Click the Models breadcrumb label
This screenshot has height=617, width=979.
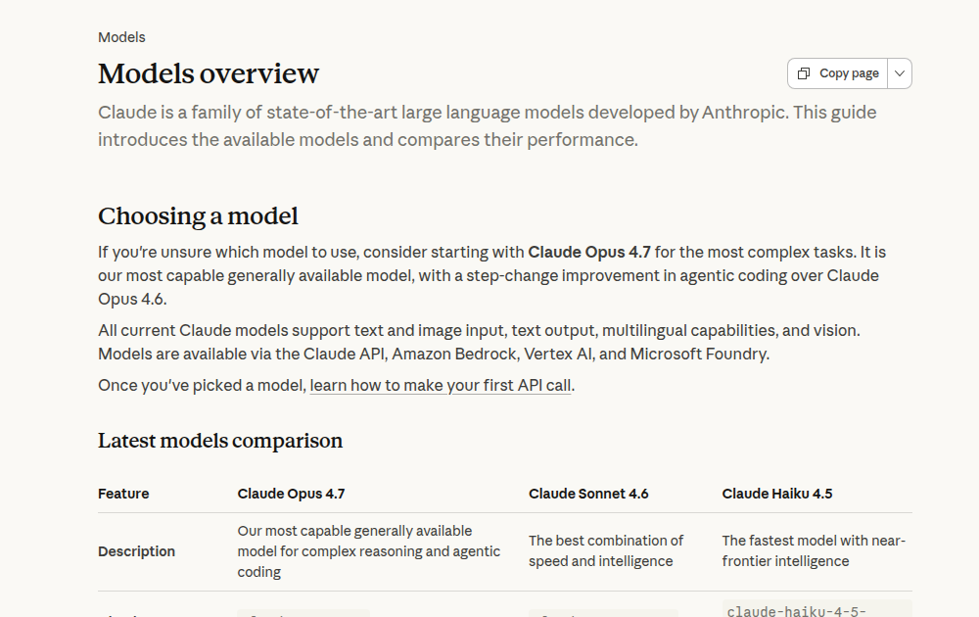click(121, 37)
